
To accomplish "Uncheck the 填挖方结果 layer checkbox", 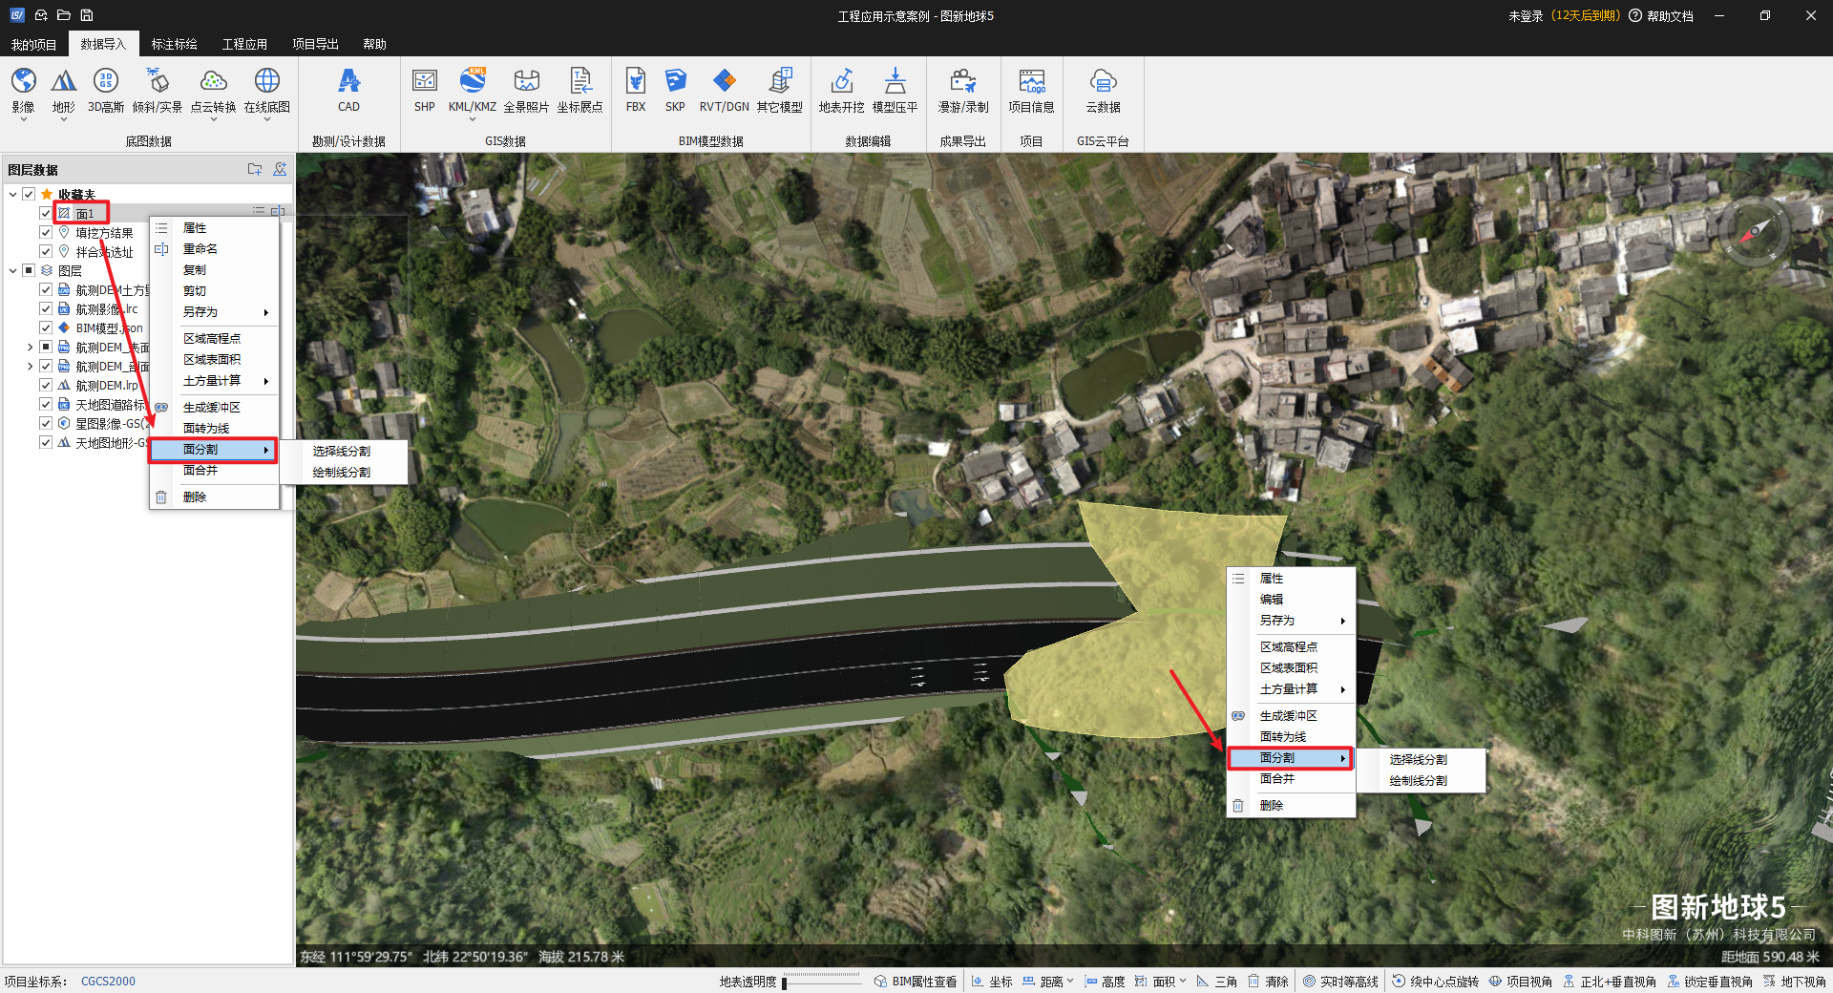I will 46,232.
